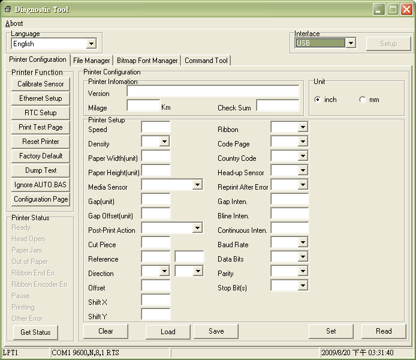Click the Reset Printer button
The height and width of the screenshot is (360, 416).
coord(41,142)
